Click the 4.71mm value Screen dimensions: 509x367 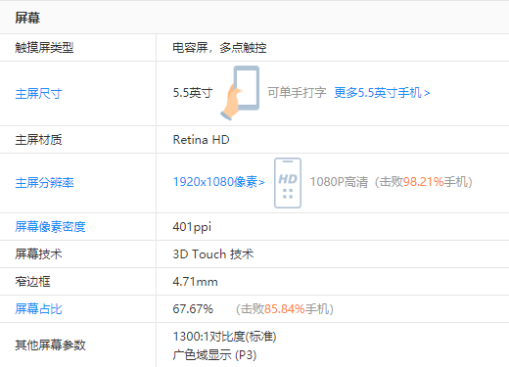pos(195,282)
